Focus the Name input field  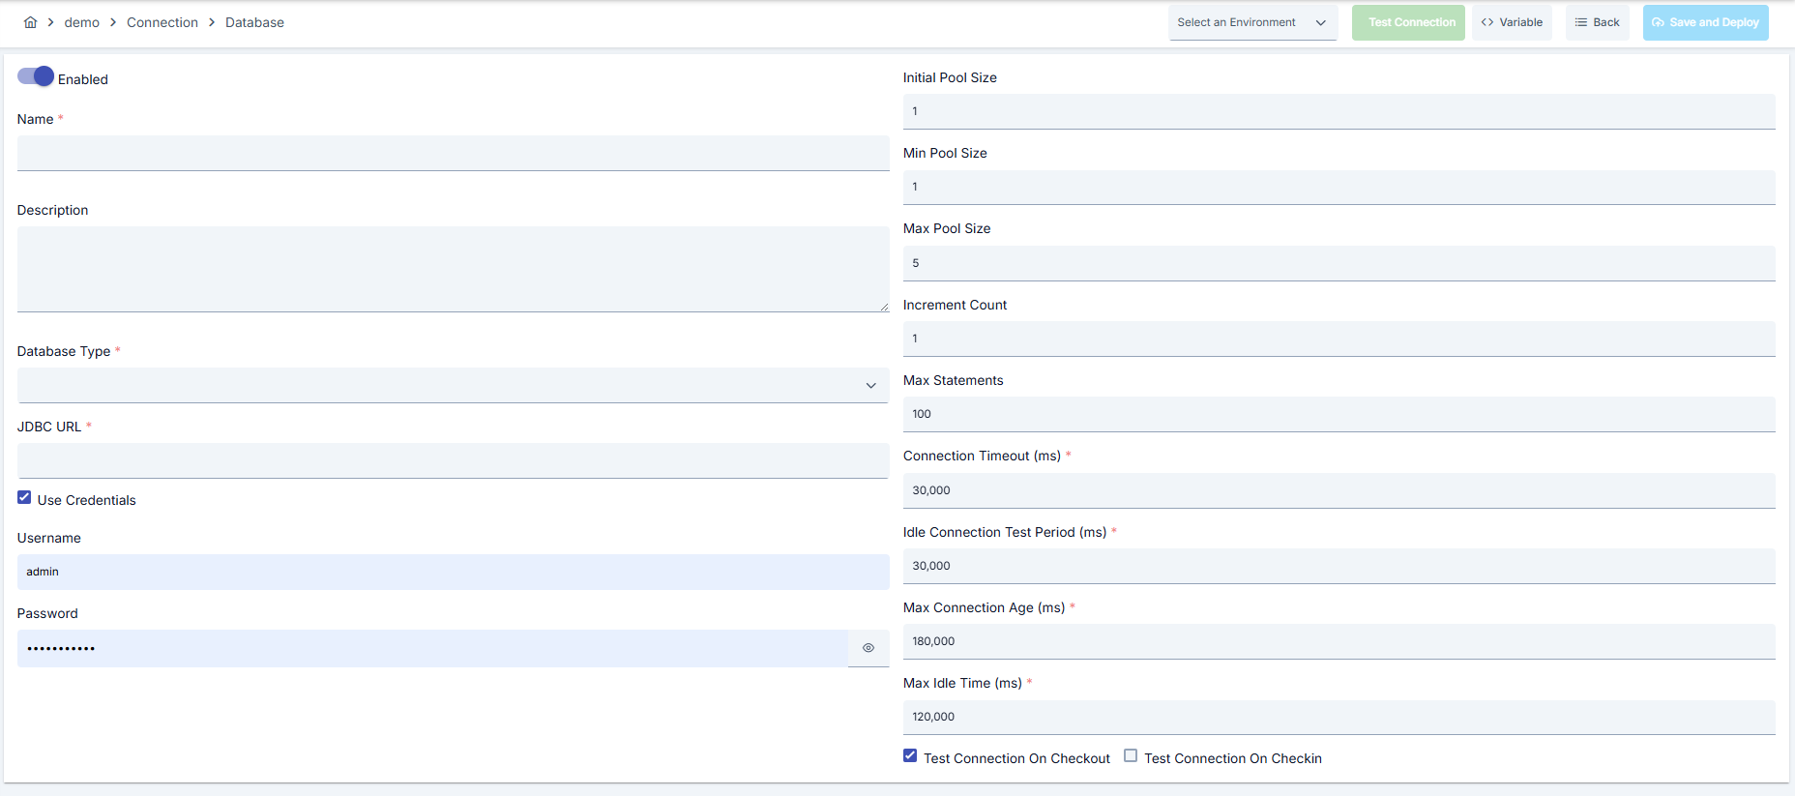coord(453,153)
